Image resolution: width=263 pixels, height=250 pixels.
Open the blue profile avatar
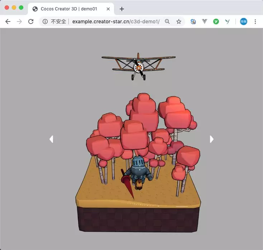tap(244, 21)
